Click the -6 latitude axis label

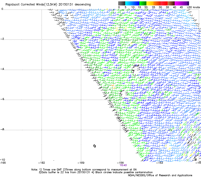tap(2, 99)
